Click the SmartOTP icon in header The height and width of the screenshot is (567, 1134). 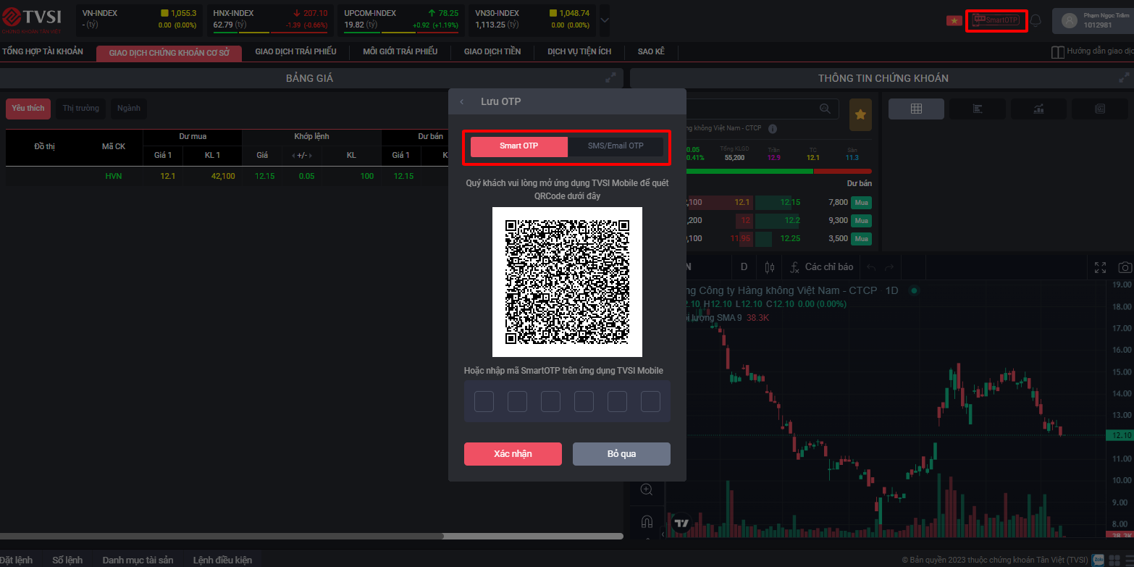click(996, 20)
